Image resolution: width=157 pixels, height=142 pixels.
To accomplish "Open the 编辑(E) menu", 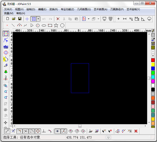I will 42,9.
